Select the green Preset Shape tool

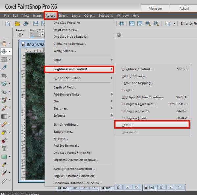(4, 157)
